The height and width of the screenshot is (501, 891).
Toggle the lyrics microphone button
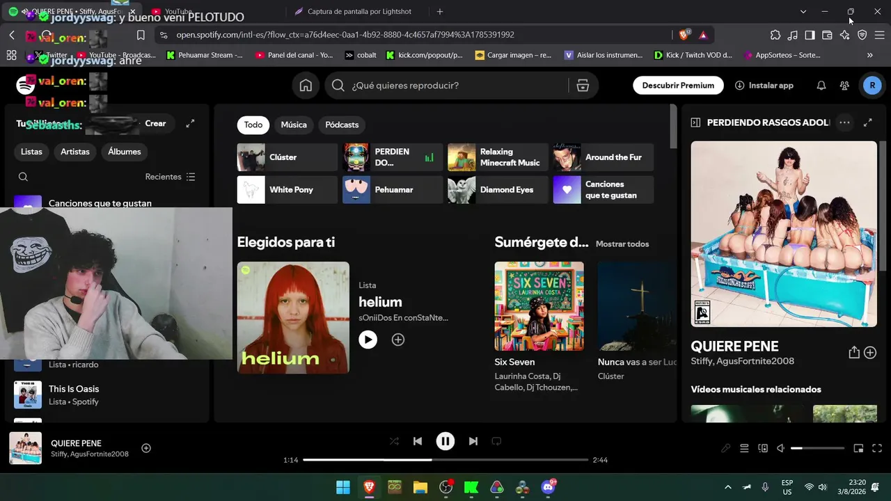(726, 449)
